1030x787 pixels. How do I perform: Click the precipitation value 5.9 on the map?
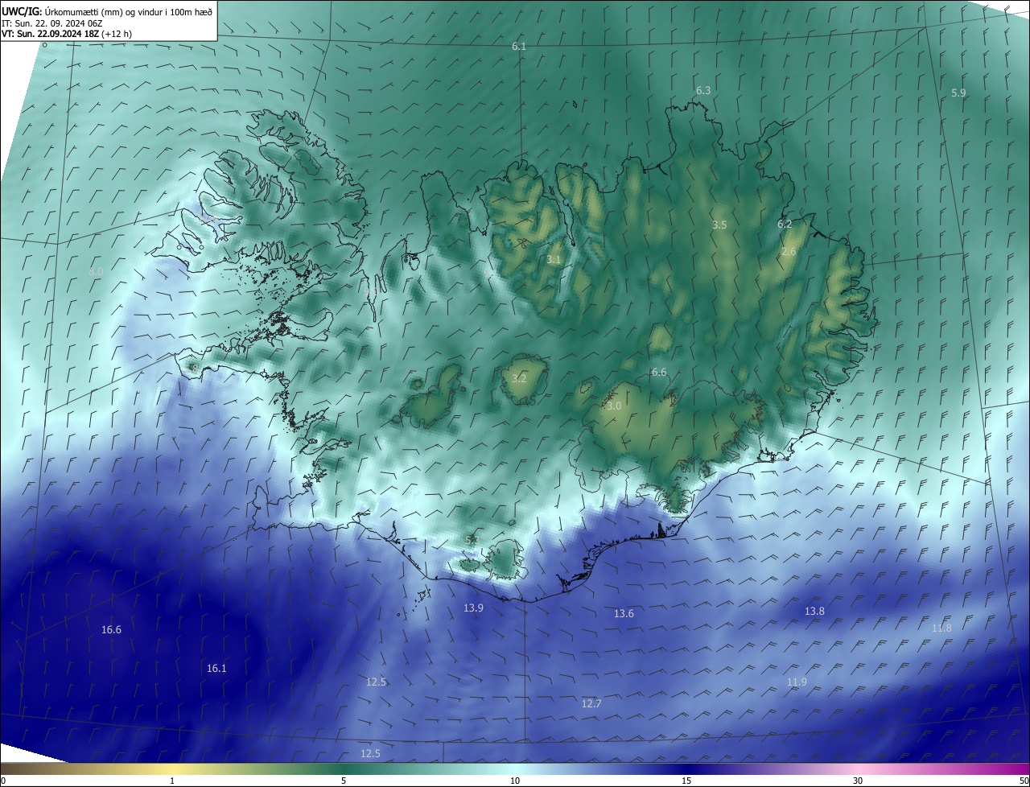click(x=958, y=93)
